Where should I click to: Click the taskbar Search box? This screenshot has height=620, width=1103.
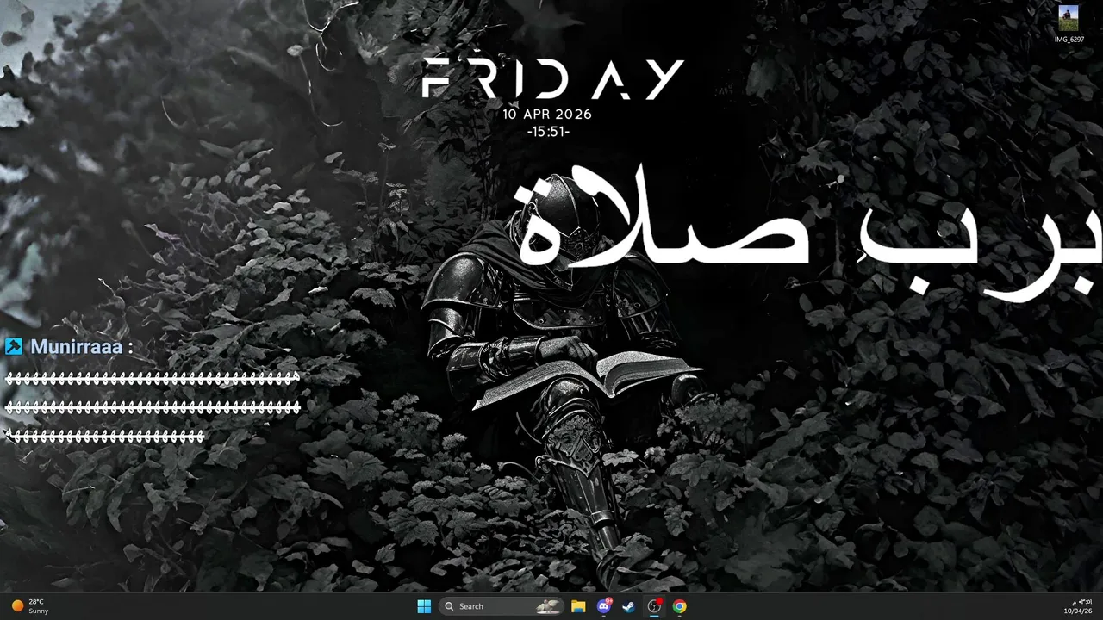coord(502,606)
